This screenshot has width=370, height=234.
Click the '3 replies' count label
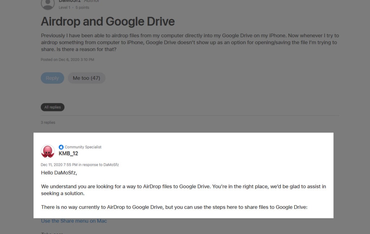48,122
